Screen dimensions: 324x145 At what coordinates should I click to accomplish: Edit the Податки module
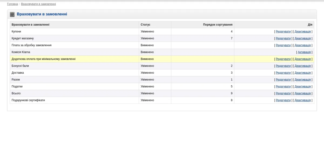pyautogui.click(x=283, y=86)
